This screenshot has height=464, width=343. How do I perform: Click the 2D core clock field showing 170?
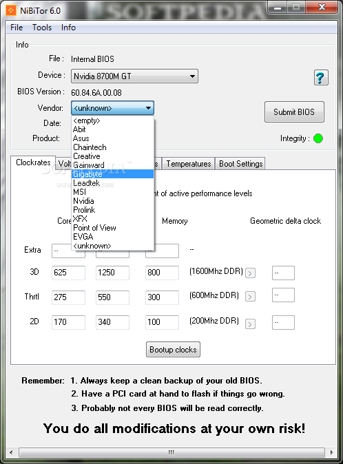[x=68, y=322]
